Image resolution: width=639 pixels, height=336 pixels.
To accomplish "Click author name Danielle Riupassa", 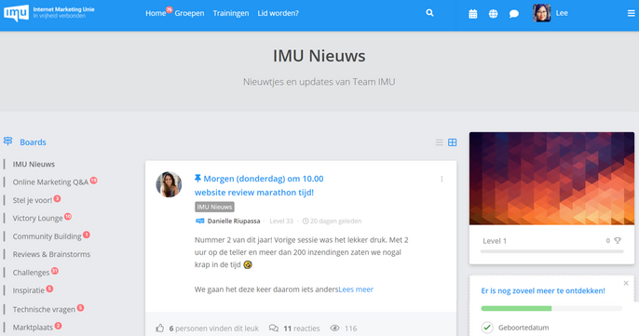I will [x=234, y=221].
